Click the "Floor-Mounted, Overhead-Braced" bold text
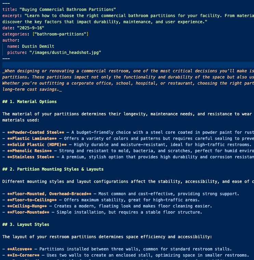The height and width of the screenshot is (260, 254). click(x=49, y=193)
